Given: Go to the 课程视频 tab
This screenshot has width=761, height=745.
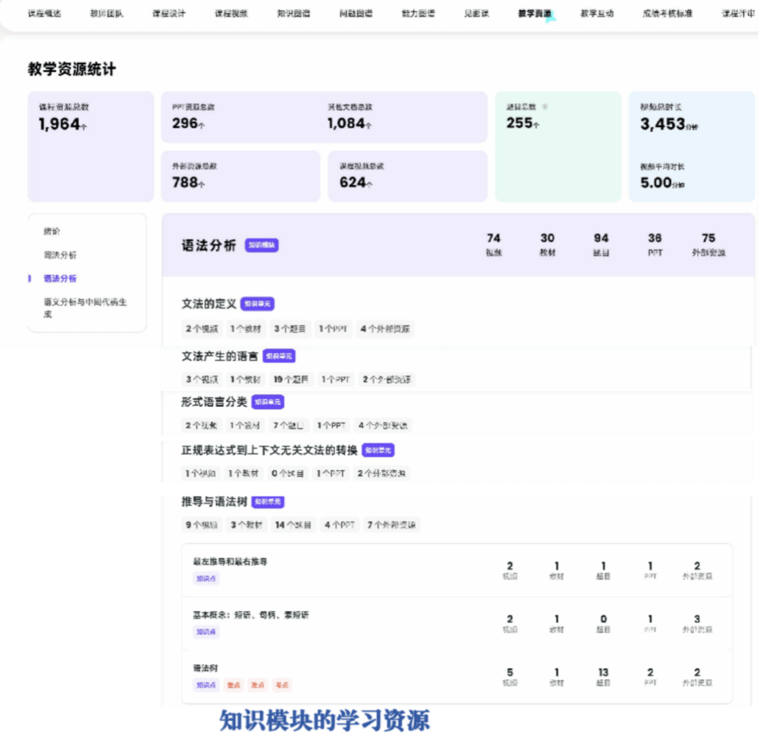Looking at the screenshot, I should coord(231,13).
